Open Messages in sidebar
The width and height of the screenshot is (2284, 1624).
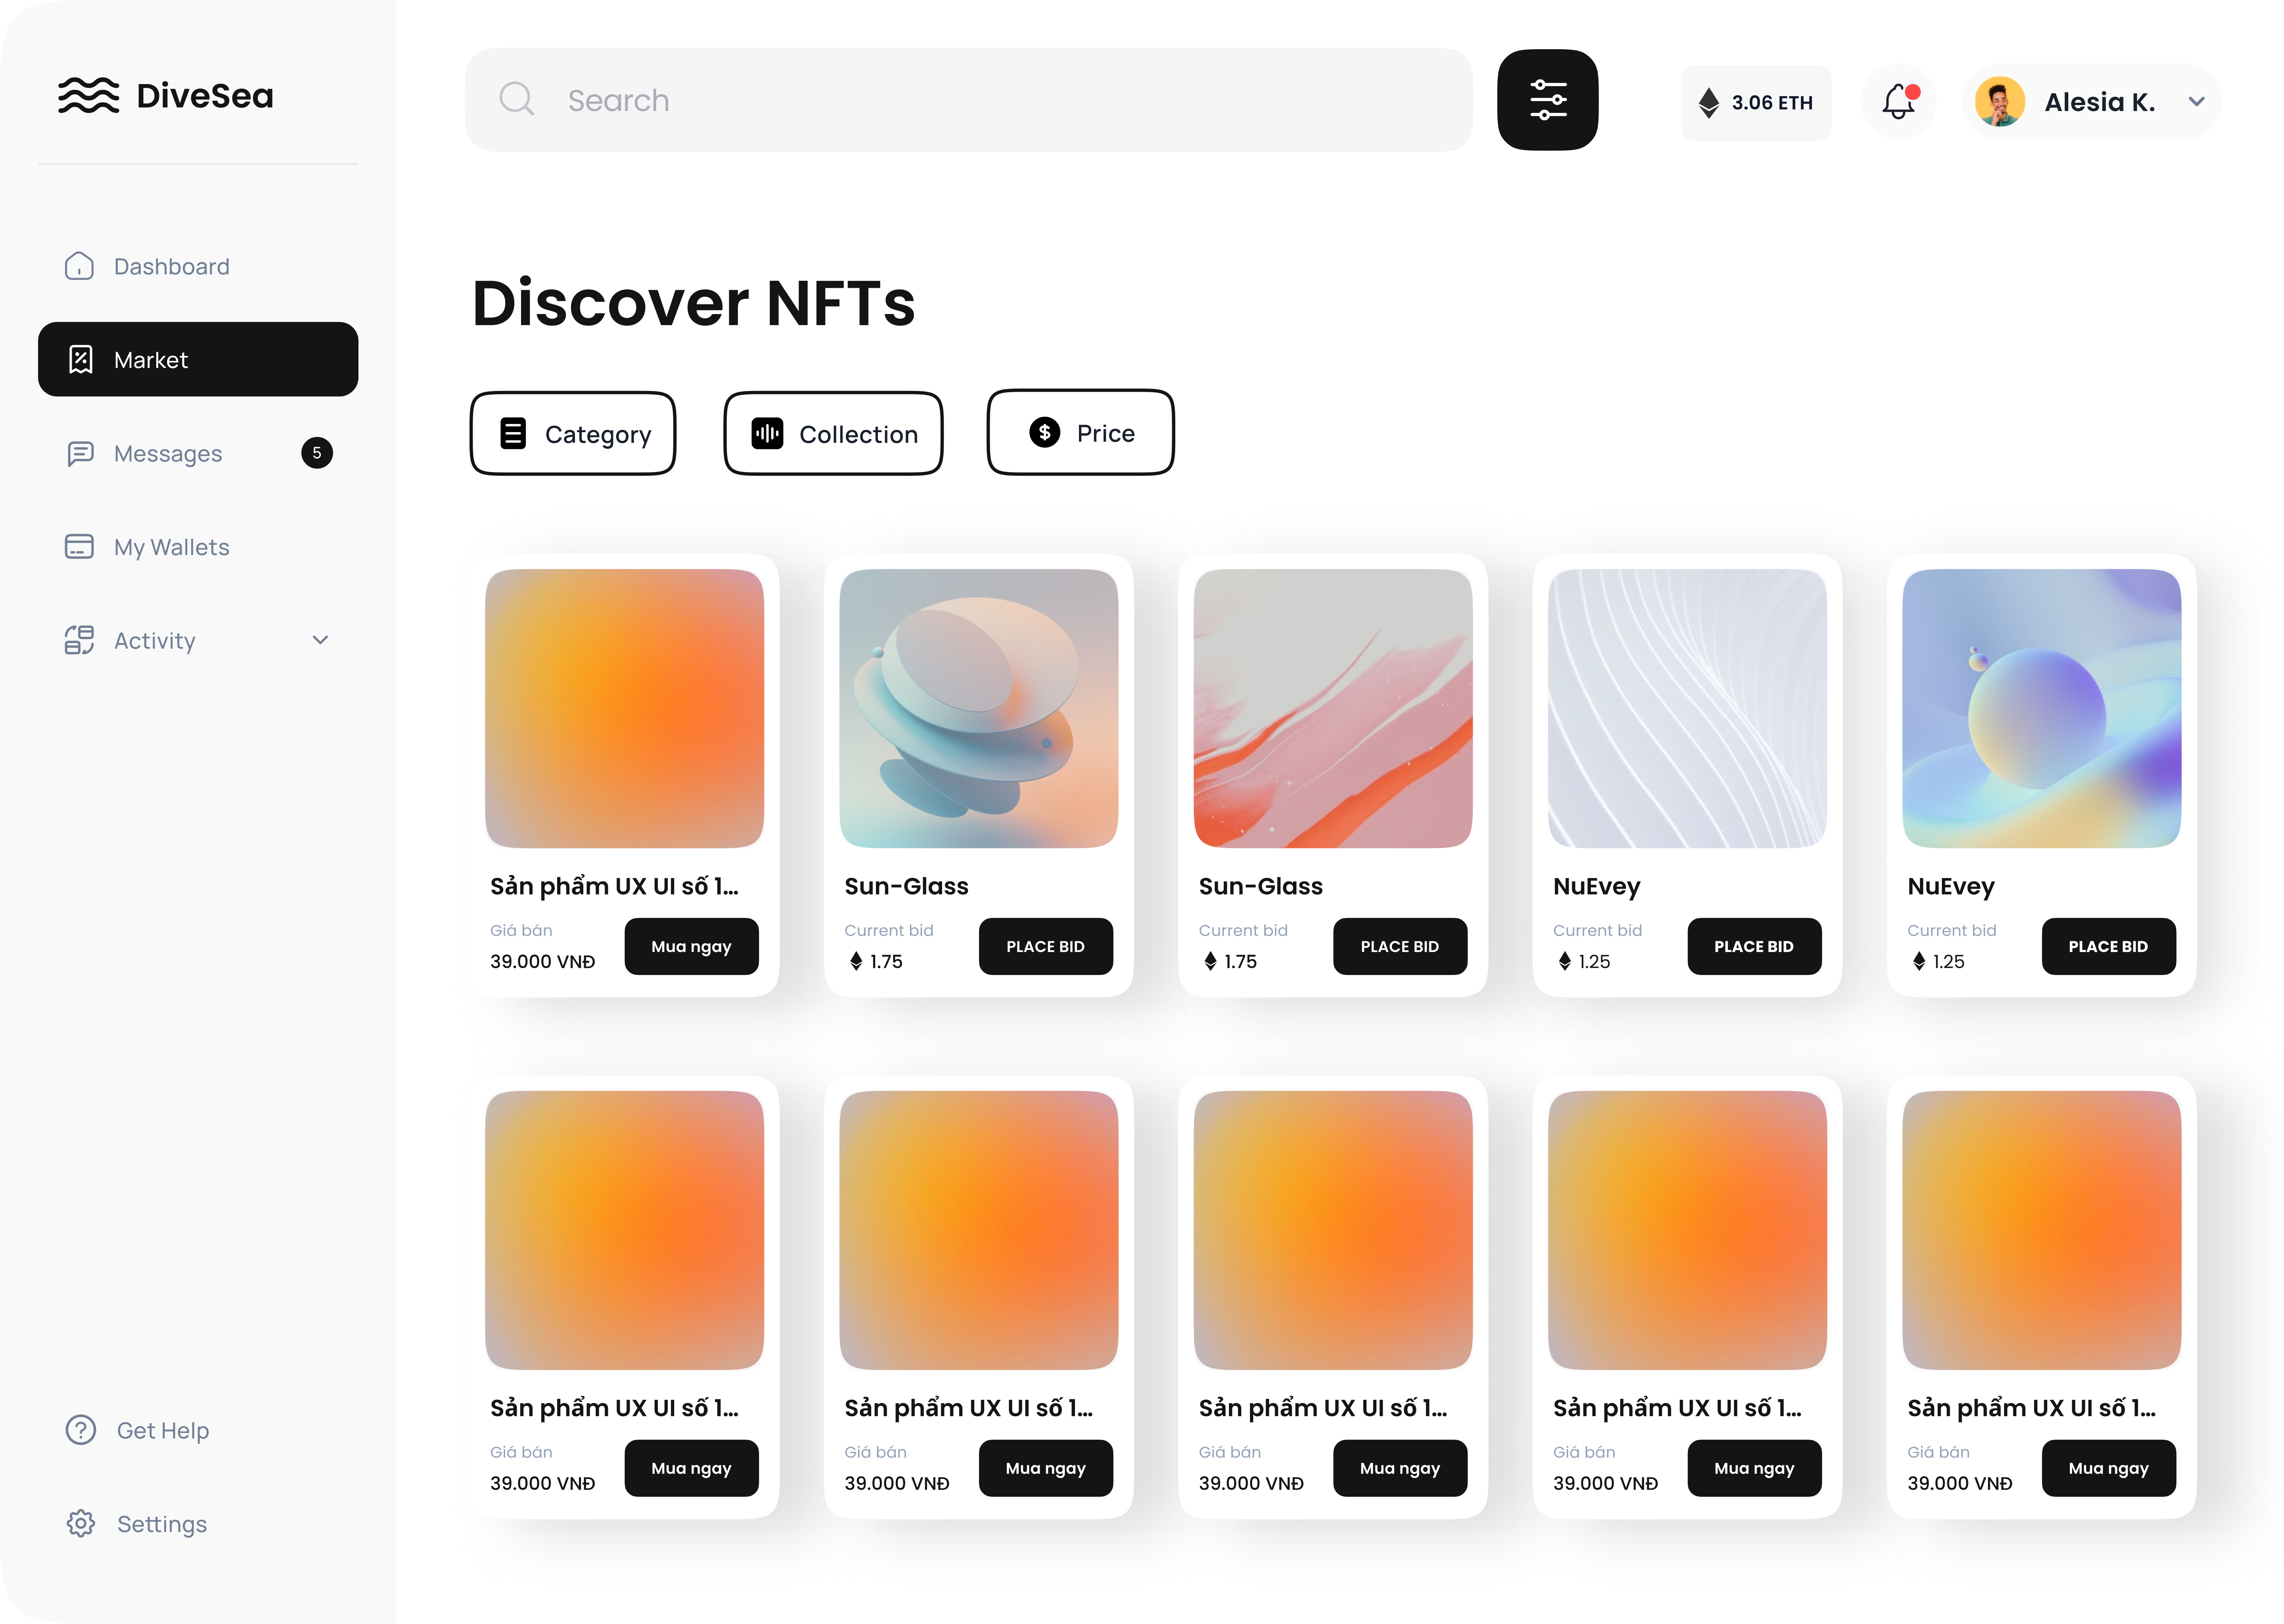click(198, 453)
